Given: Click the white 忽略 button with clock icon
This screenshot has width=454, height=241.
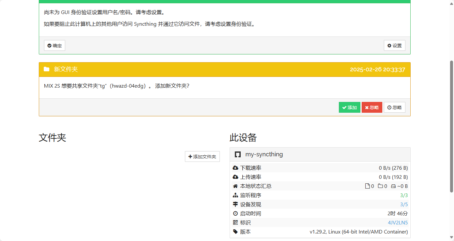Looking at the screenshot, I should [x=394, y=107].
